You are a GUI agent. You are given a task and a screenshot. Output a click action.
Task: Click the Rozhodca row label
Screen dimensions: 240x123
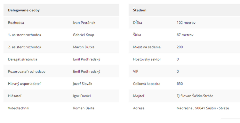point(16,23)
